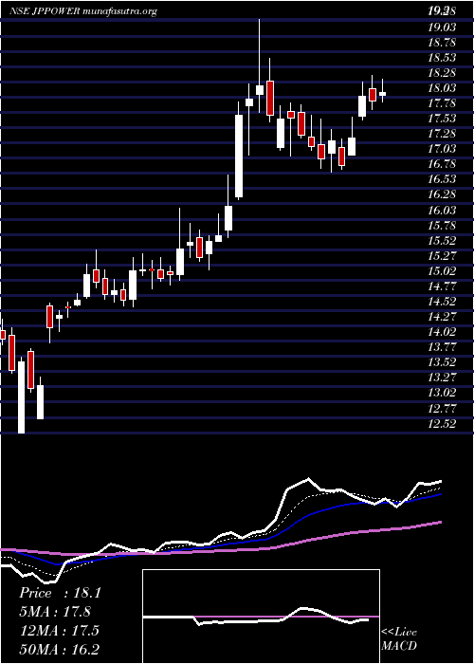Select the 15.02 price axis label
Image resolution: width=474 pixels, height=664 pixels.
coord(442,271)
